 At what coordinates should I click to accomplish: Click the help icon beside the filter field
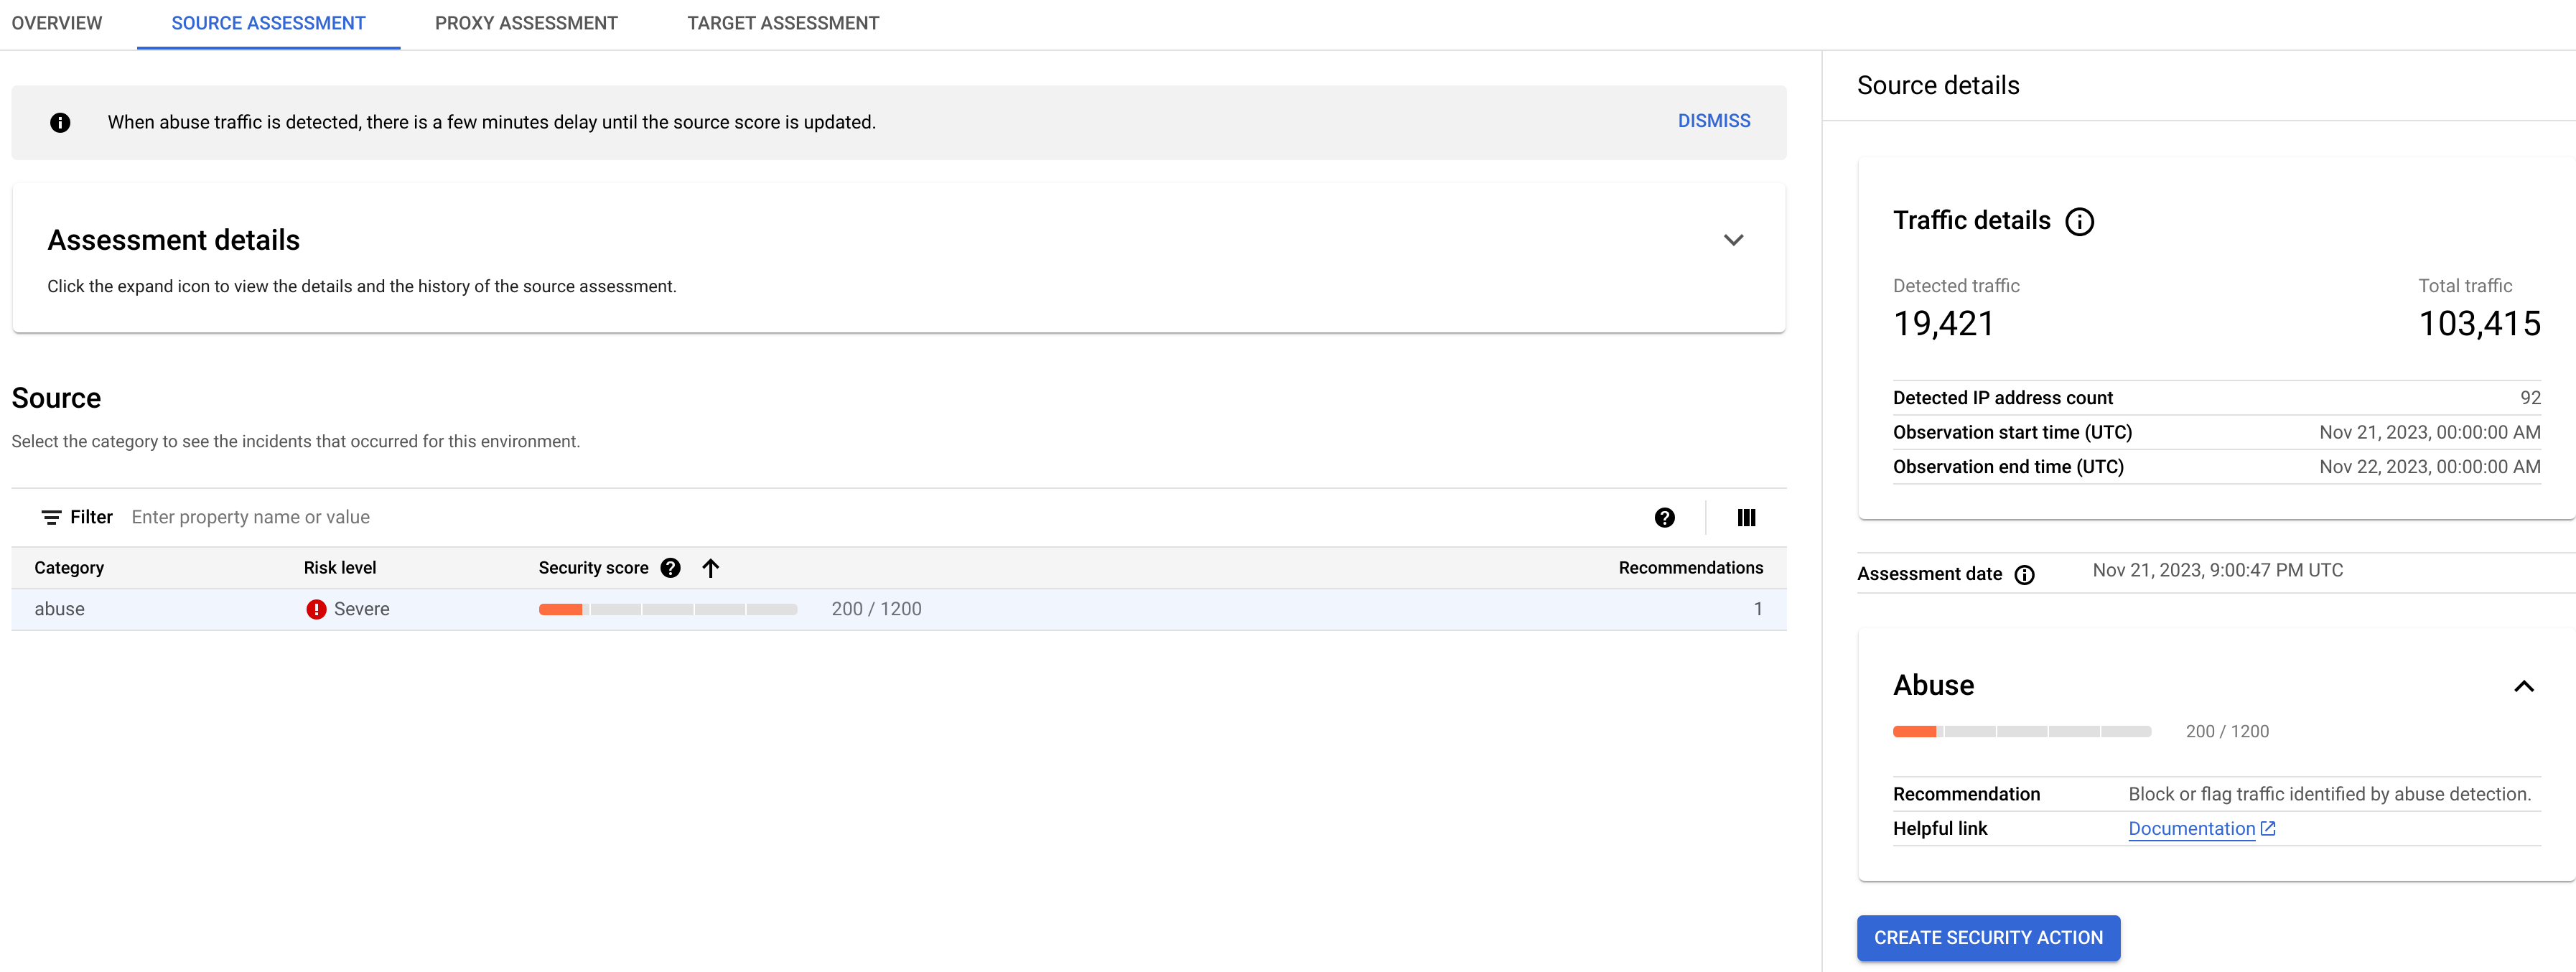click(1665, 517)
